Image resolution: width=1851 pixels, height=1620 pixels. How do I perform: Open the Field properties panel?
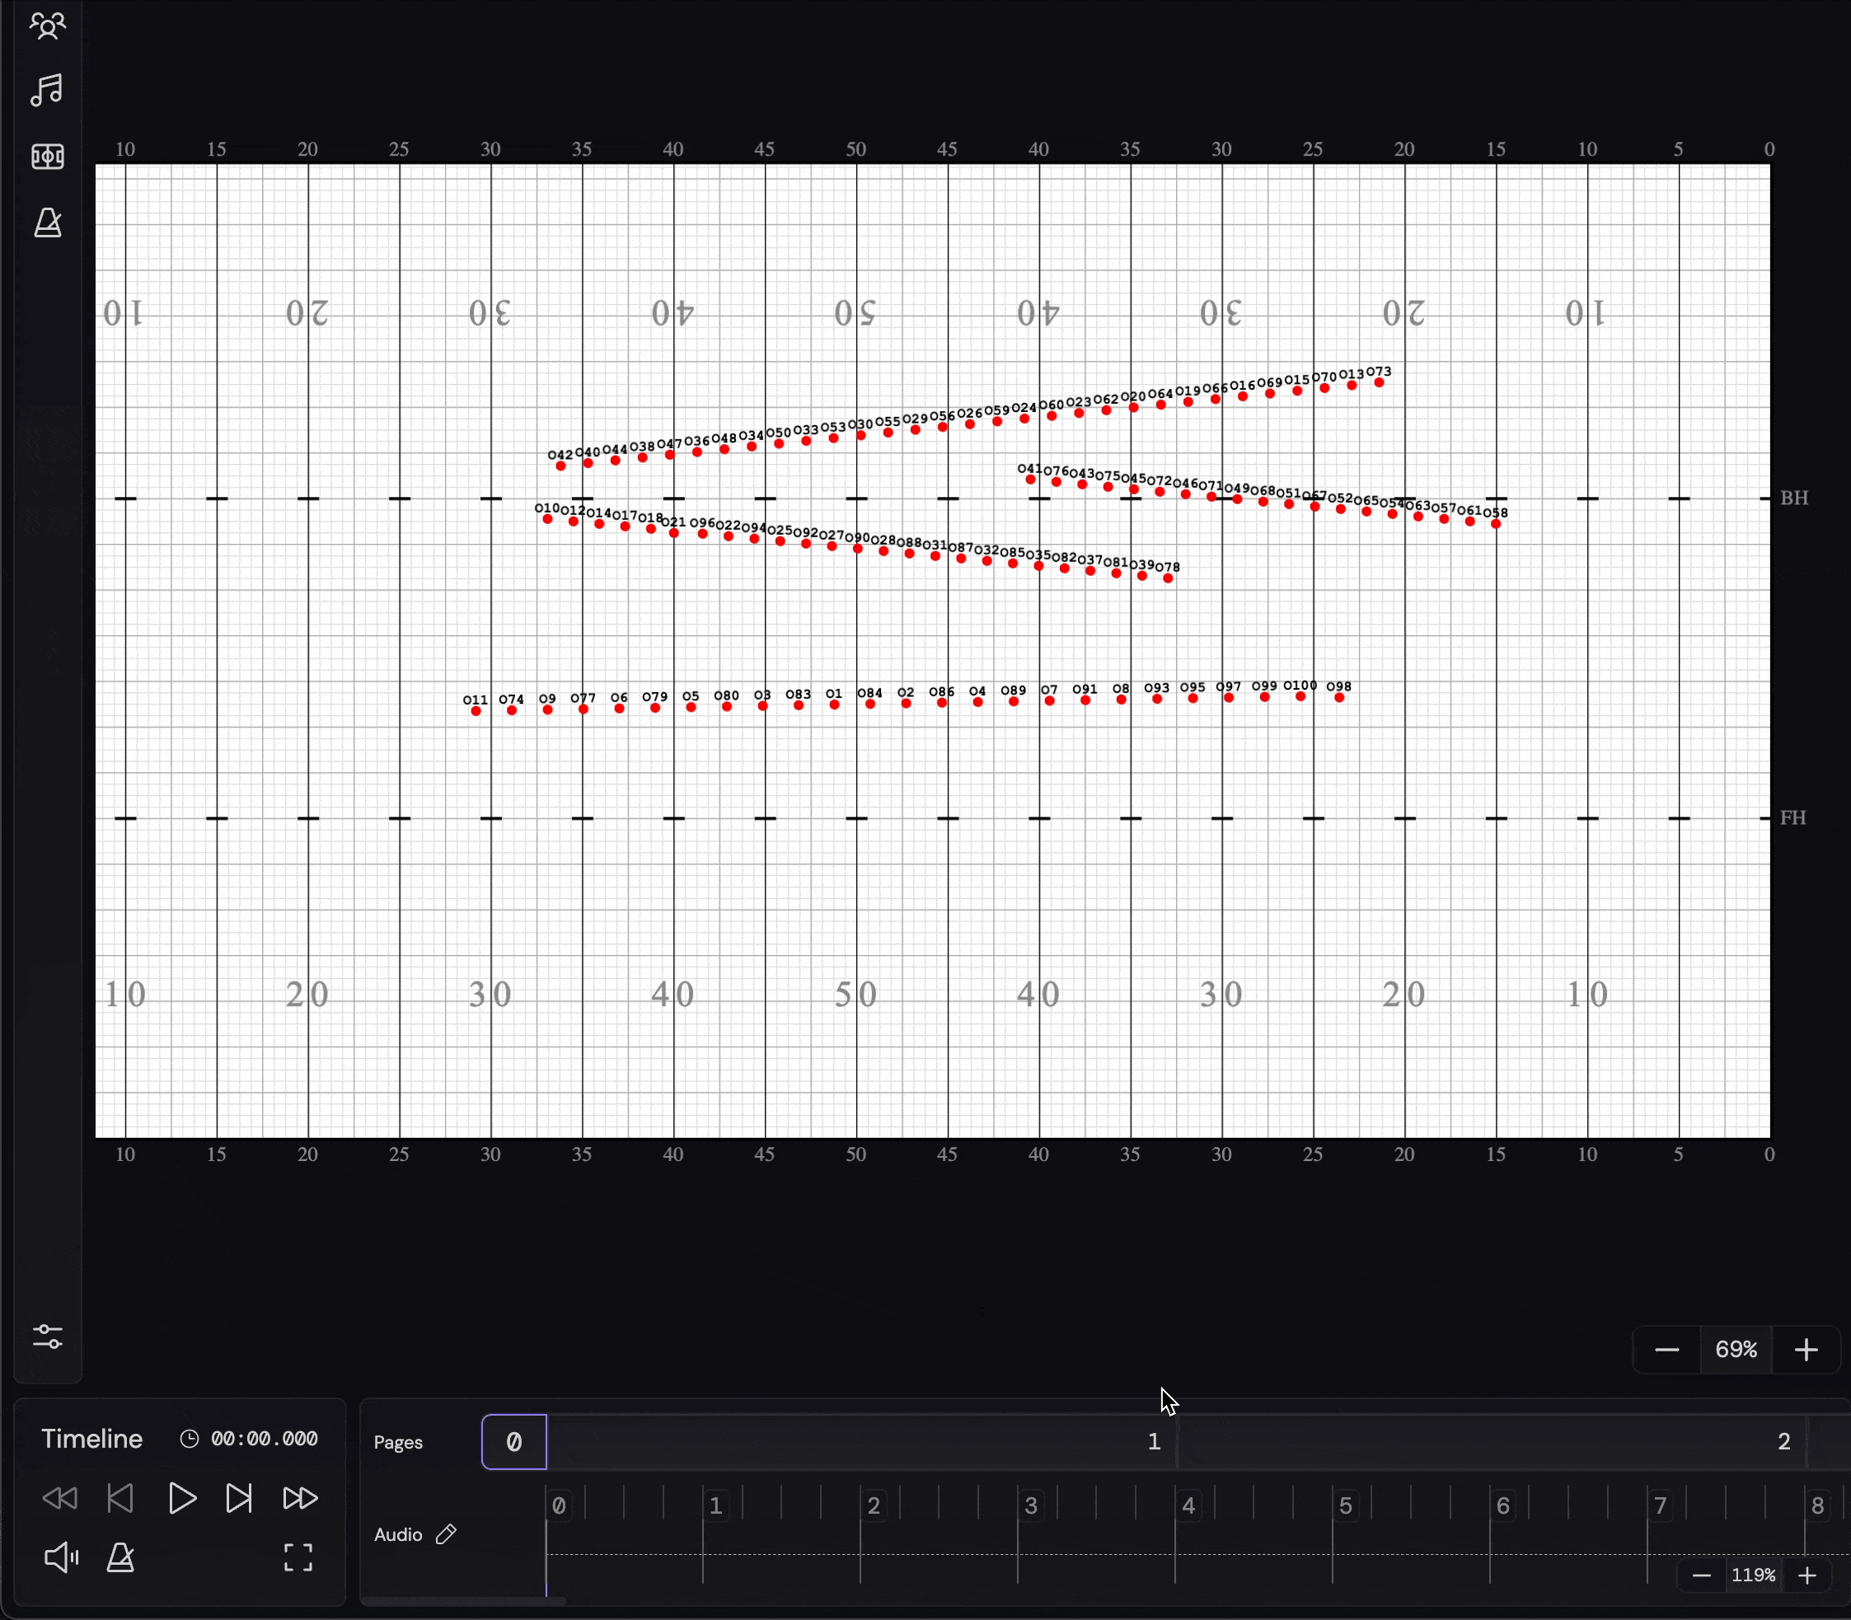pos(48,156)
